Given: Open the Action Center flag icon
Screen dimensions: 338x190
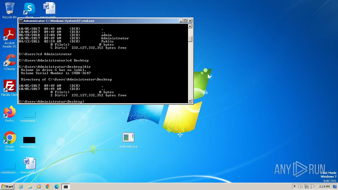Looking at the screenshot, I should 313,187.
